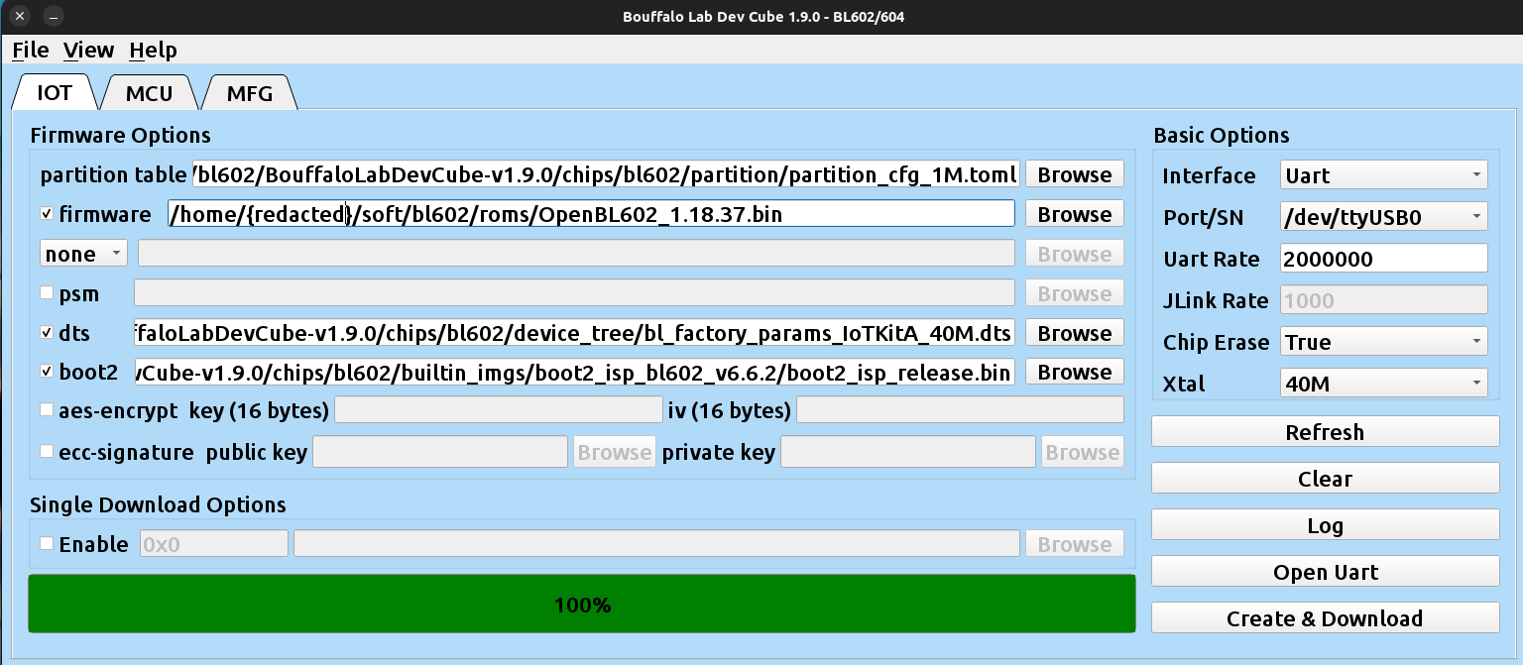1523x665 pixels.
Task: Expand the Xtal dropdown showing 40M
Action: pos(1384,383)
